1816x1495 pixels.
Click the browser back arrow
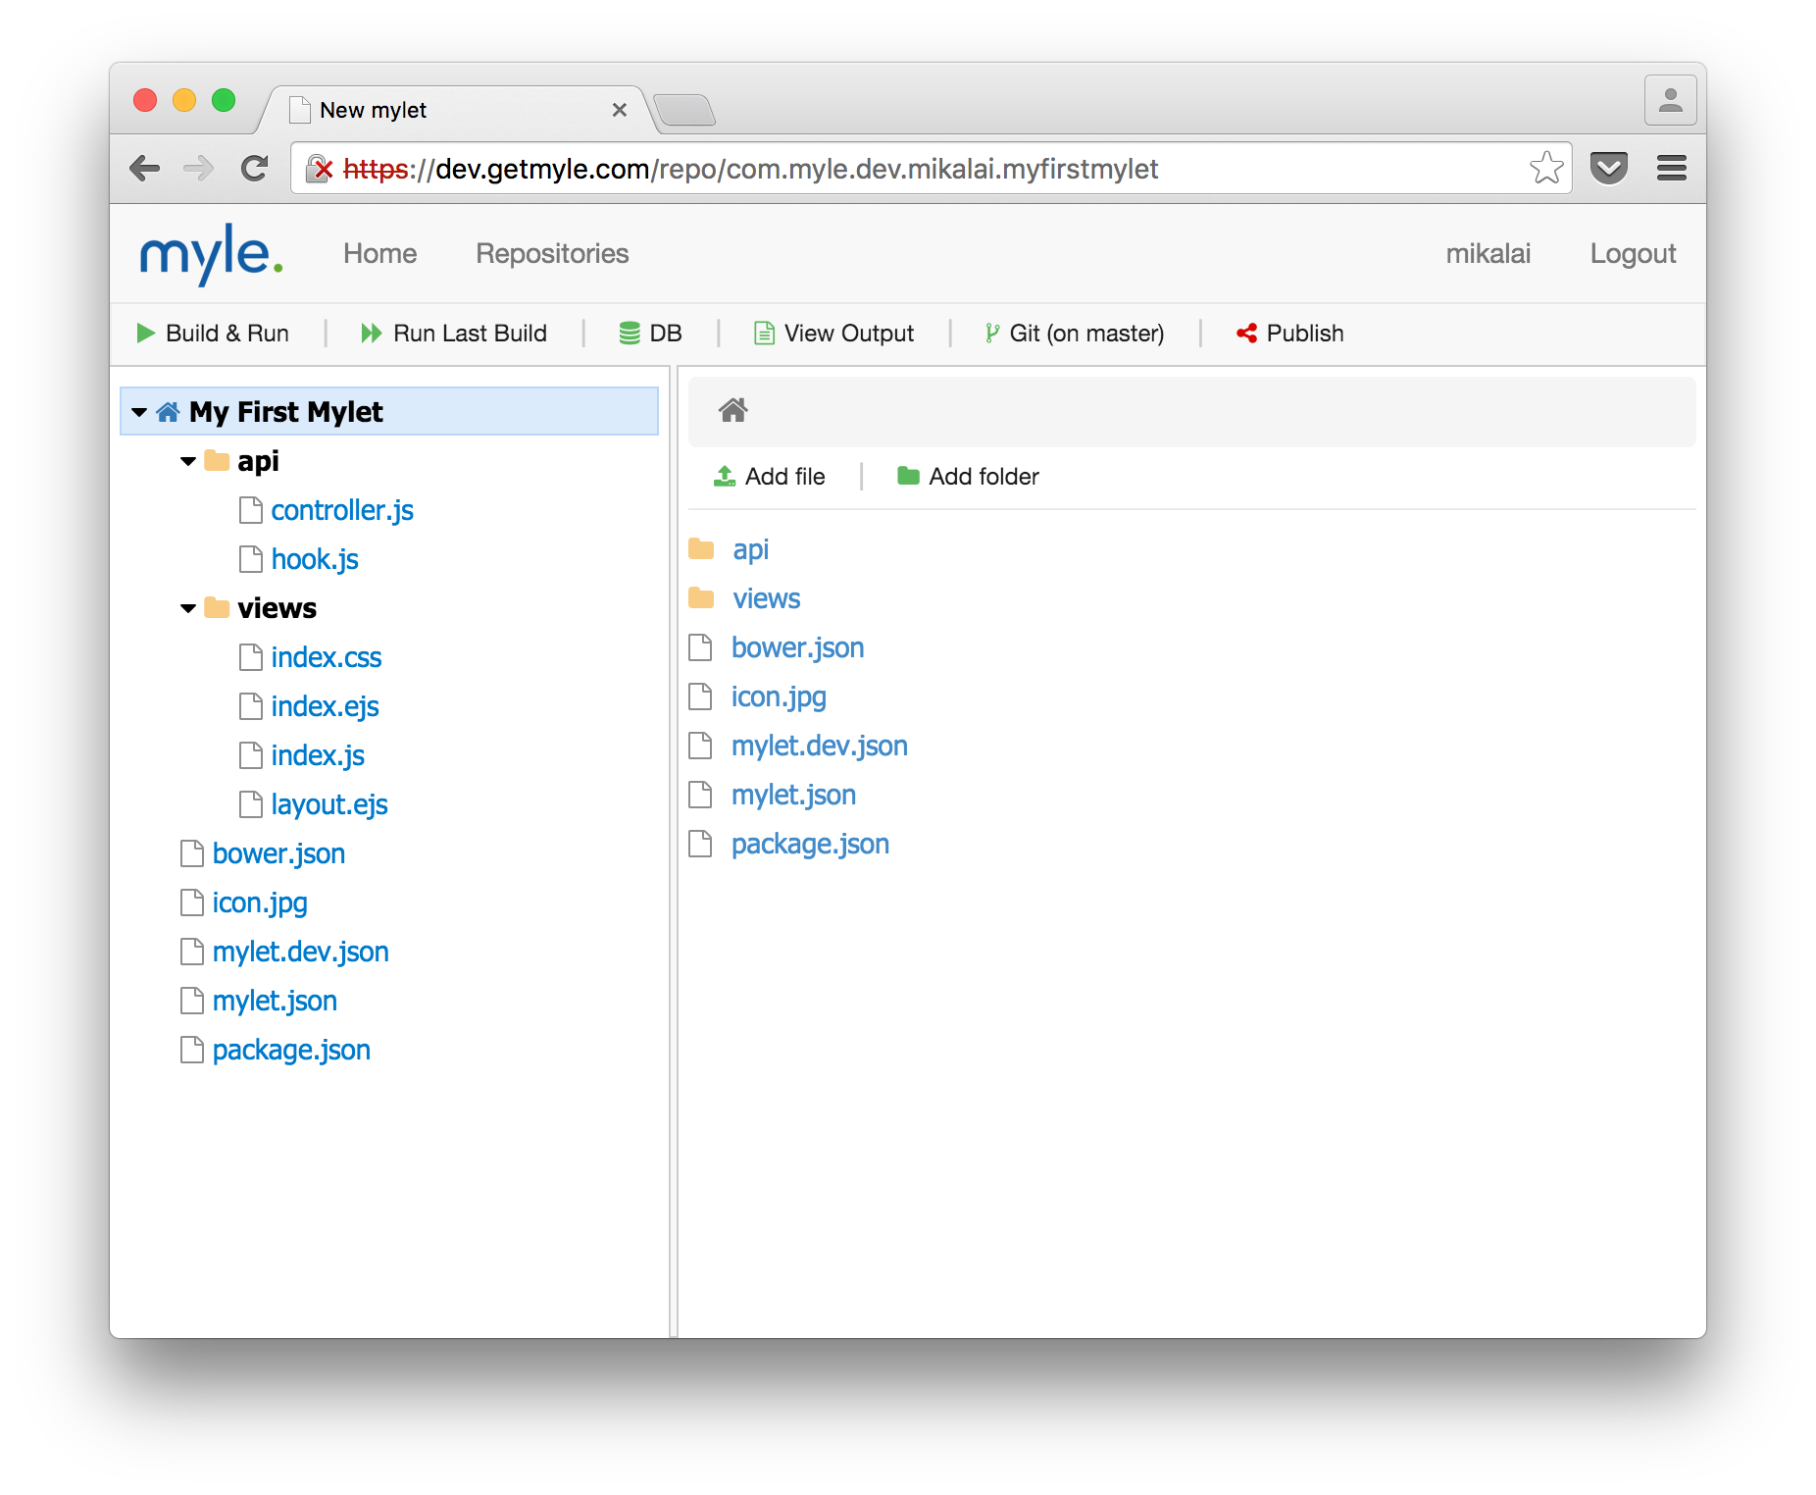click(x=145, y=168)
